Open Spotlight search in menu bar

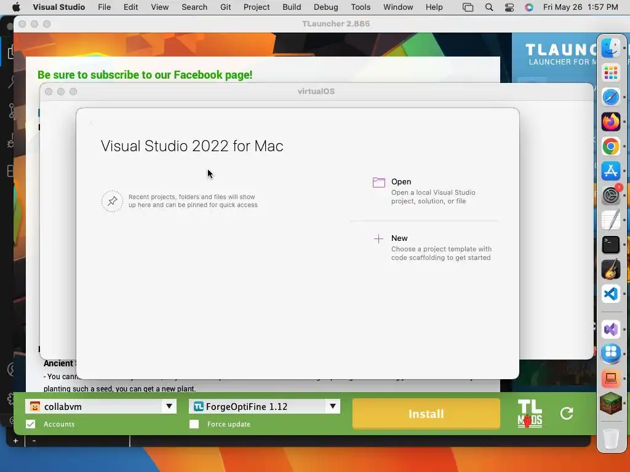click(x=489, y=7)
